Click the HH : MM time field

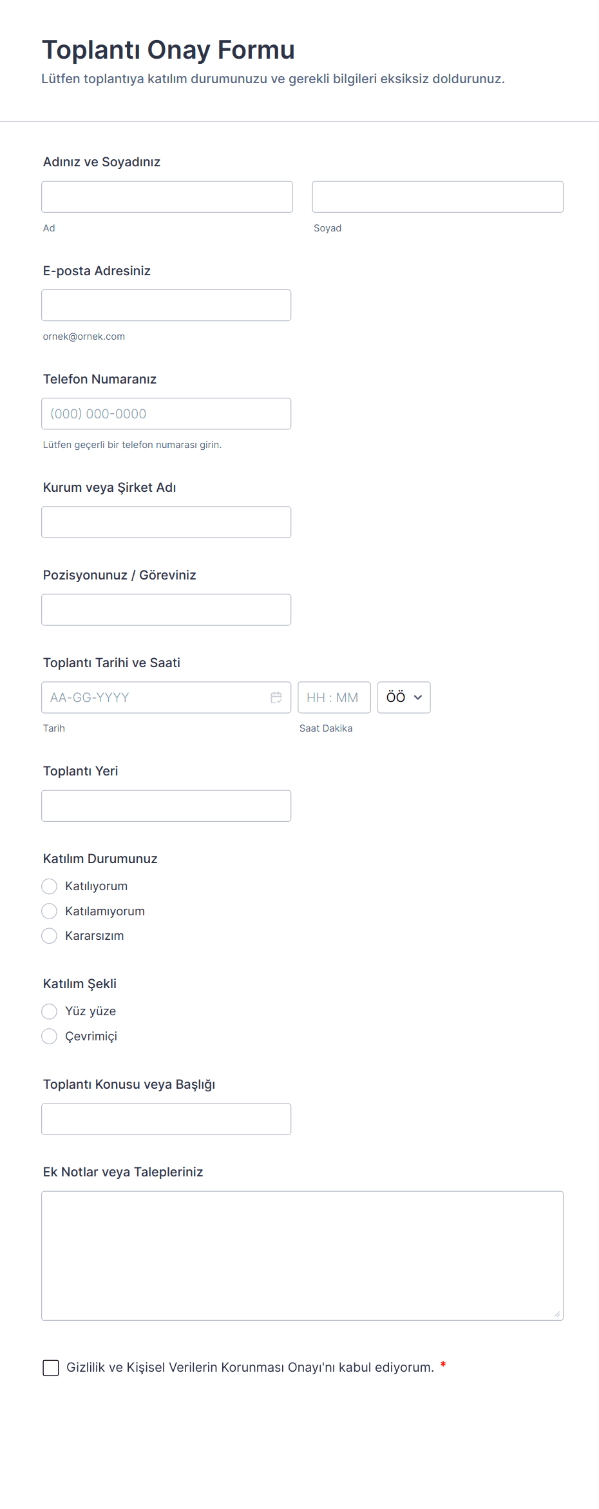[x=334, y=697]
